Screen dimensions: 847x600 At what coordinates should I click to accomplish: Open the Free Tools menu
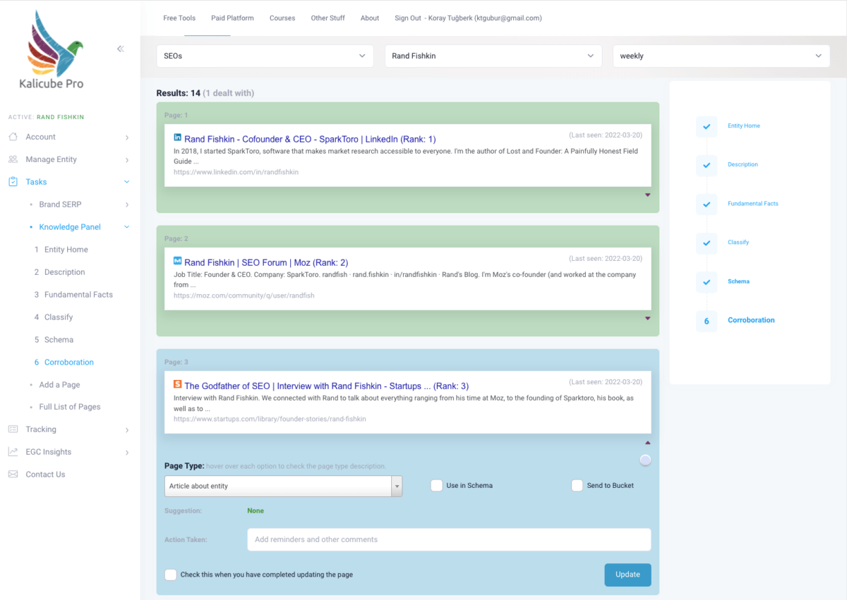tap(179, 18)
